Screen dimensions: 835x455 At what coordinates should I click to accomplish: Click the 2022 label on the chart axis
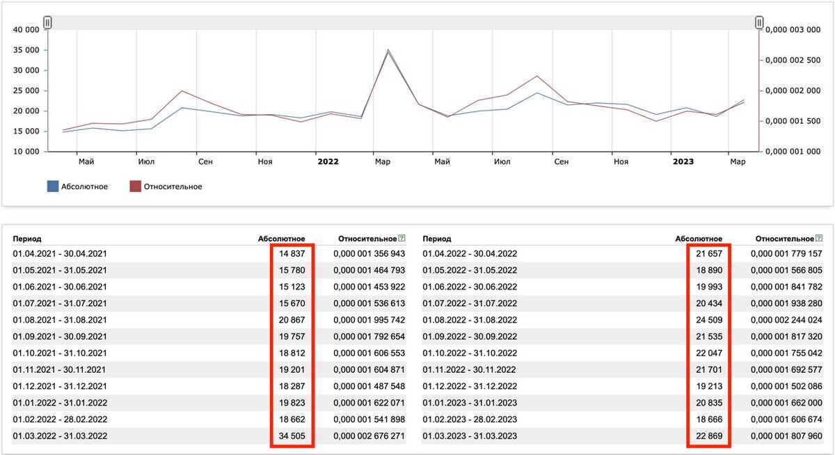[x=328, y=161]
